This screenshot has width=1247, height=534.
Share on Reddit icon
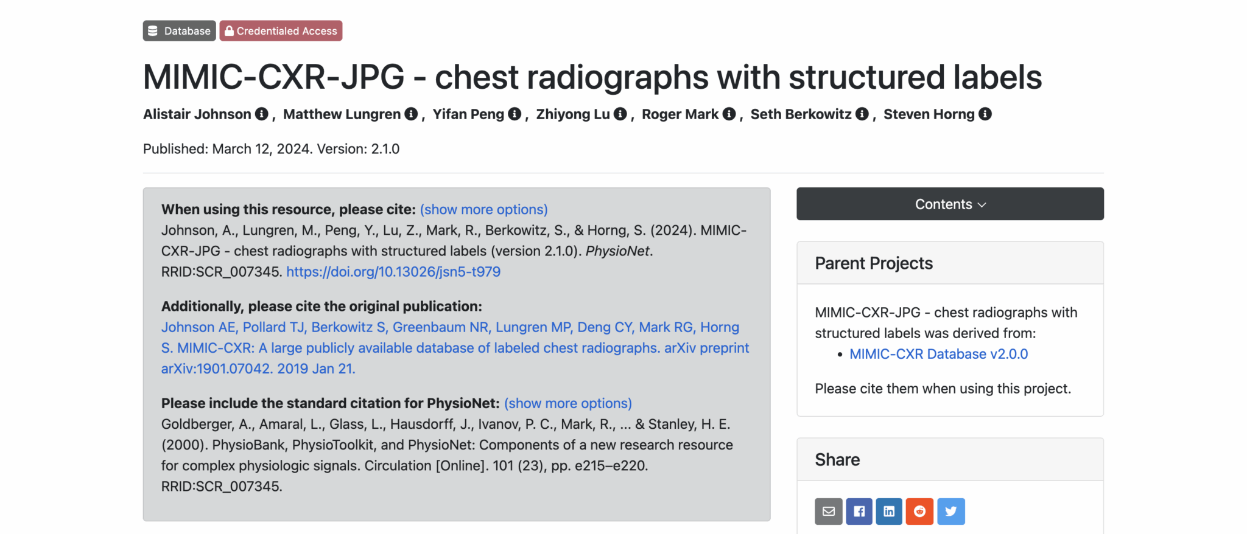coord(919,511)
